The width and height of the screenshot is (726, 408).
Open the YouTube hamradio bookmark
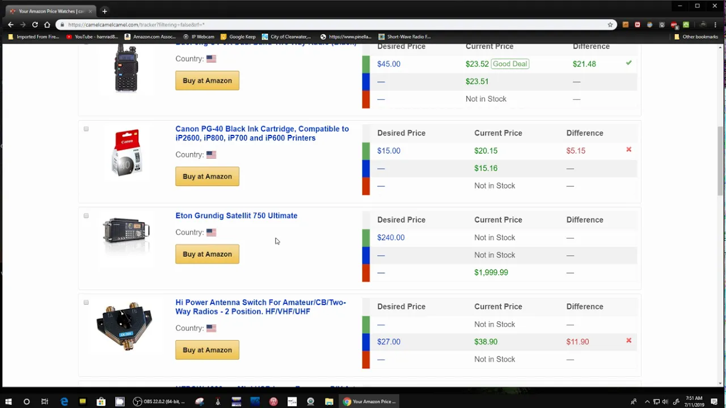pos(92,37)
